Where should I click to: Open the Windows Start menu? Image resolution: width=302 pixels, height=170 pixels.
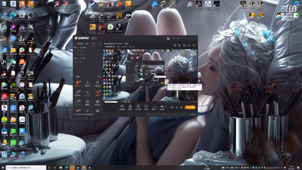click(3, 168)
